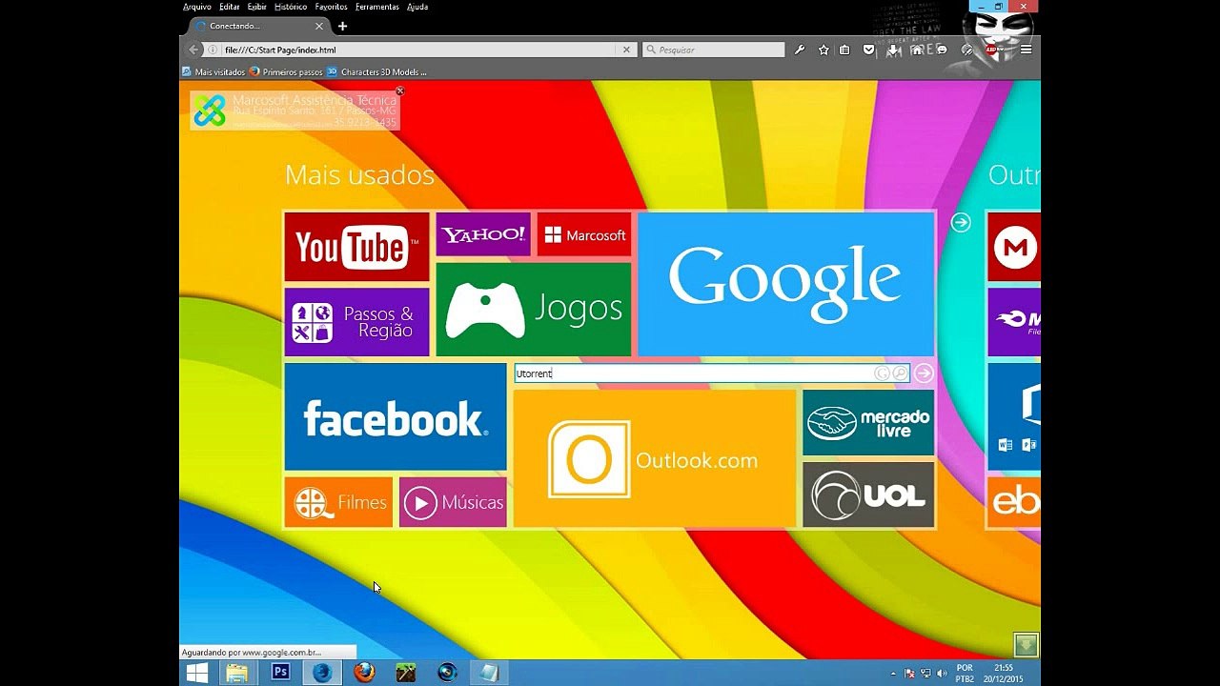The height and width of the screenshot is (686, 1220).
Task: Open the Arquivo menu
Action: [197, 7]
